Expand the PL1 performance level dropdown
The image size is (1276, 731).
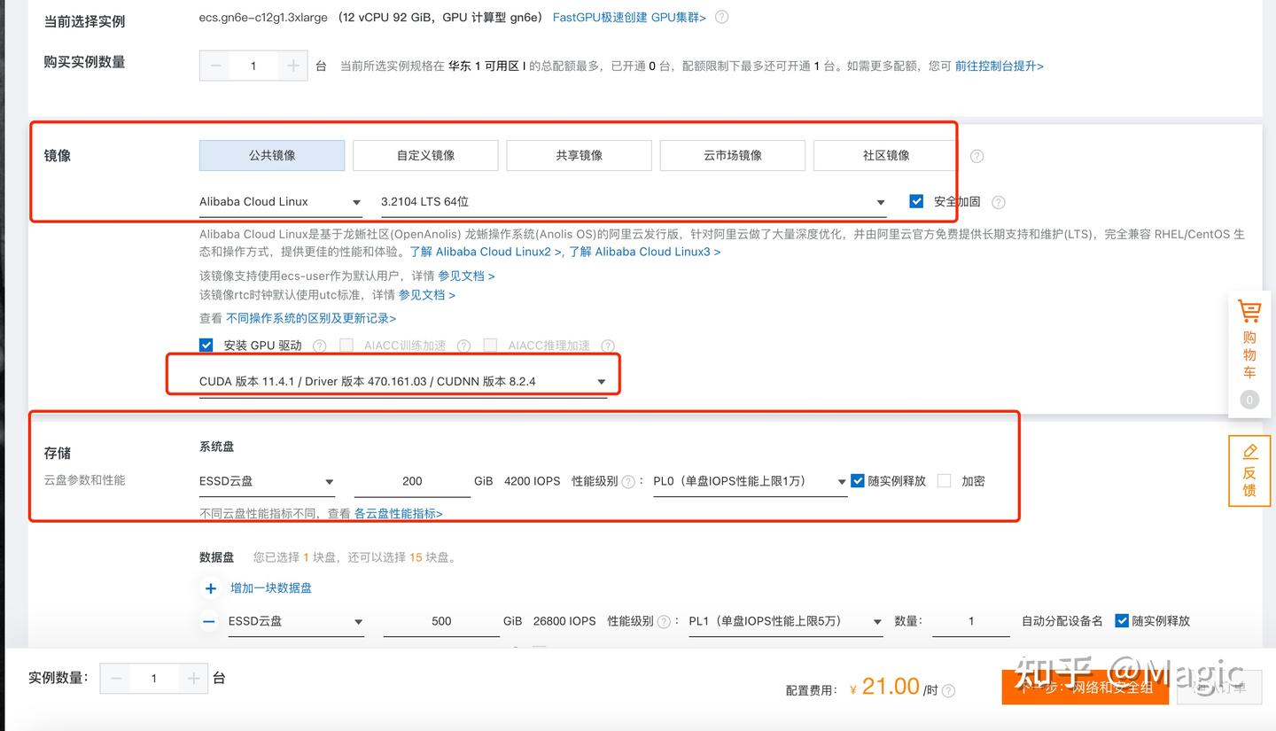pos(876,620)
